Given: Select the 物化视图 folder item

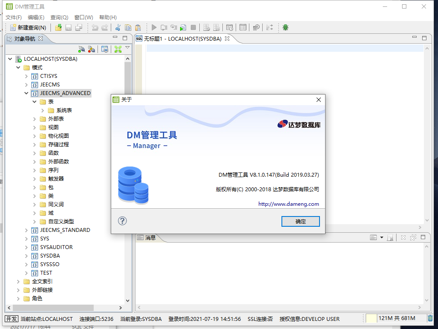Looking at the screenshot, I should (x=58, y=136).
